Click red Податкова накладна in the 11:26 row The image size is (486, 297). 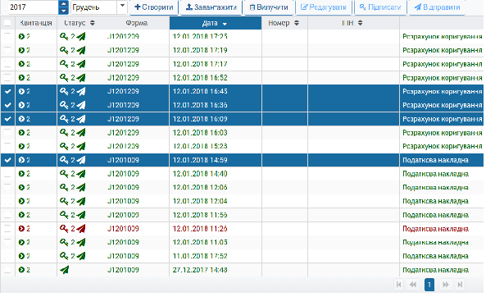435,229
